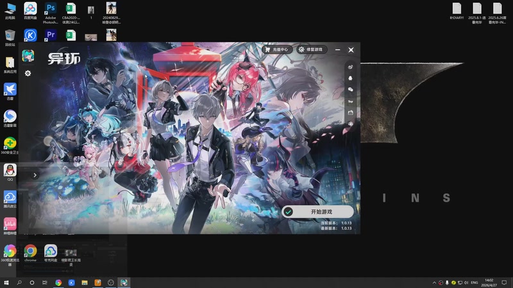Open the WeChat link in launcher sidebar

click(350, 90)
